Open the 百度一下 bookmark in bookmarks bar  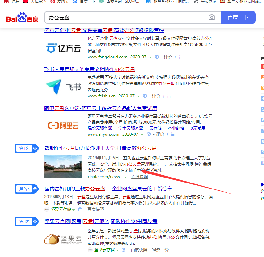pyautogui.click(x=84, y=2)
